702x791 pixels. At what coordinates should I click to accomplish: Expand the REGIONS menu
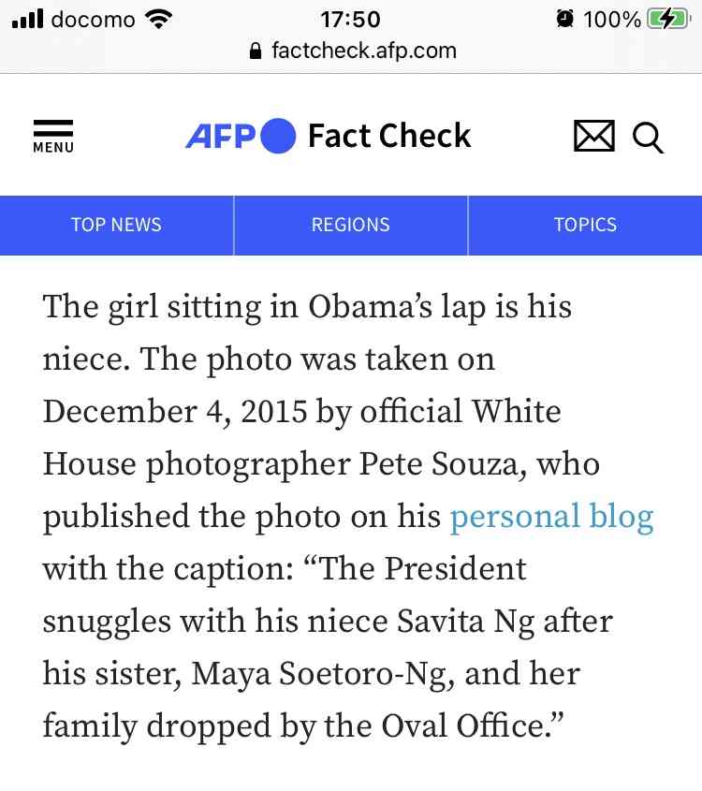coord(350,225)
